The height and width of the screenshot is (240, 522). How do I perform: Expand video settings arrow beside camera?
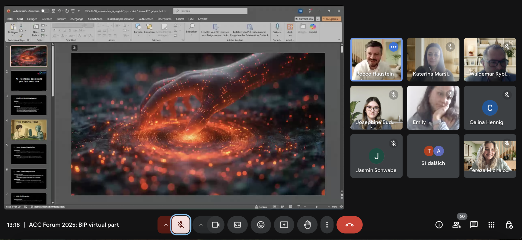201,225
